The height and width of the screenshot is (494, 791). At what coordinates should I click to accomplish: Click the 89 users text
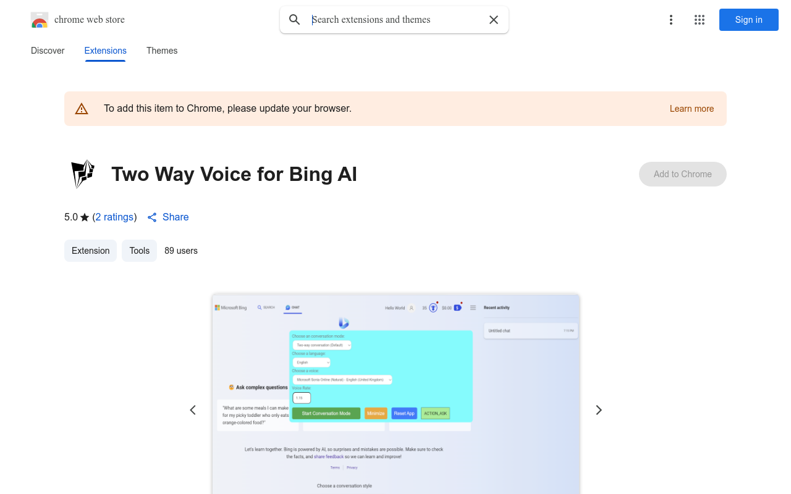(181, 251)
